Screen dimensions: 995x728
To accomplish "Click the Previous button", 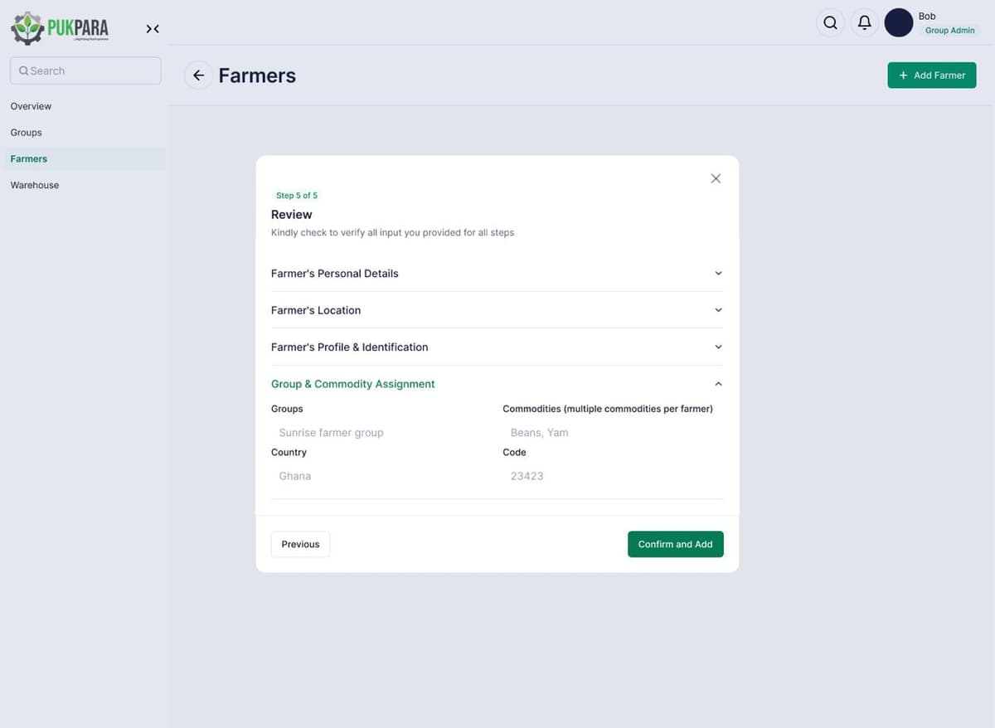I will click(x=300, y=544).
